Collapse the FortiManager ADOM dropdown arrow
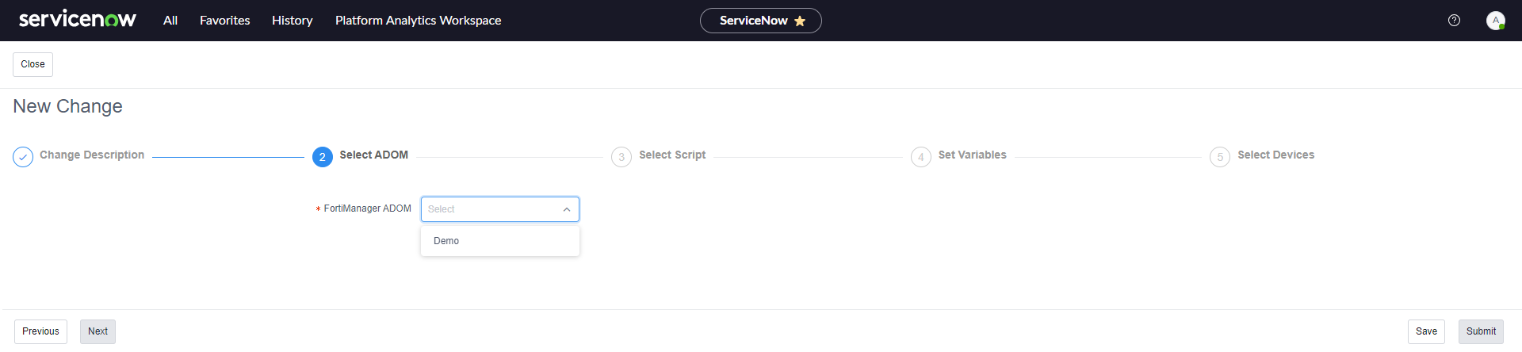 pos(567,209)
